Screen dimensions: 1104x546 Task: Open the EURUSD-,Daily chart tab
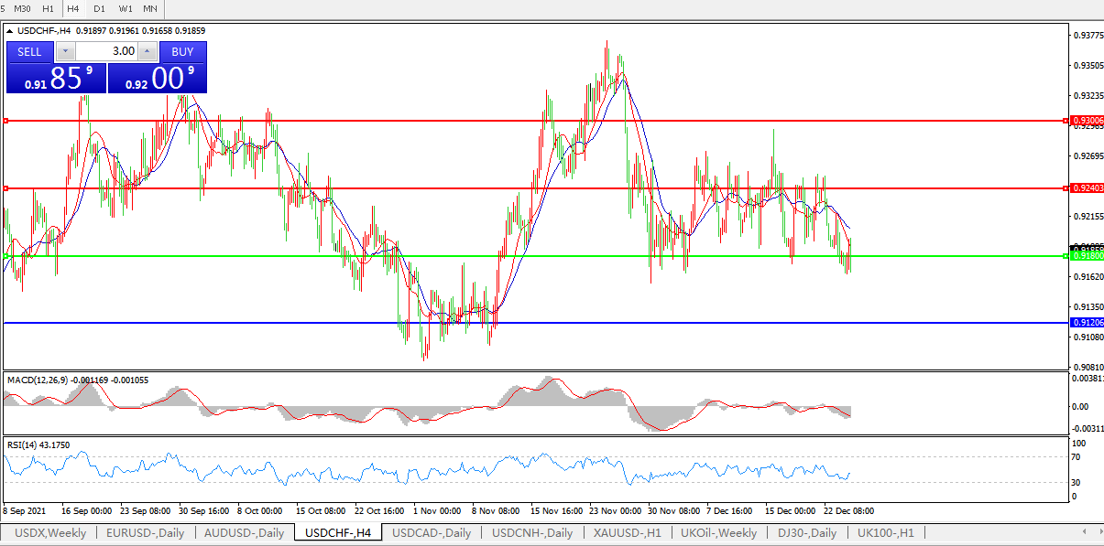(x=145, y=532)
